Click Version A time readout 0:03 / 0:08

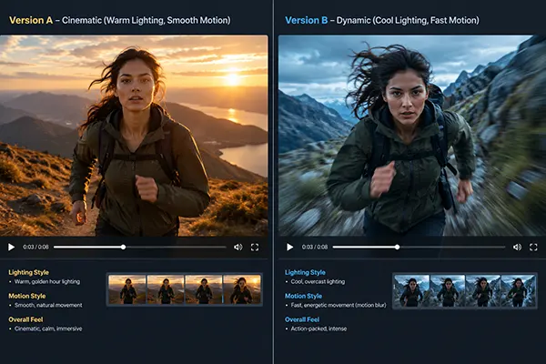tap(35, 247)
